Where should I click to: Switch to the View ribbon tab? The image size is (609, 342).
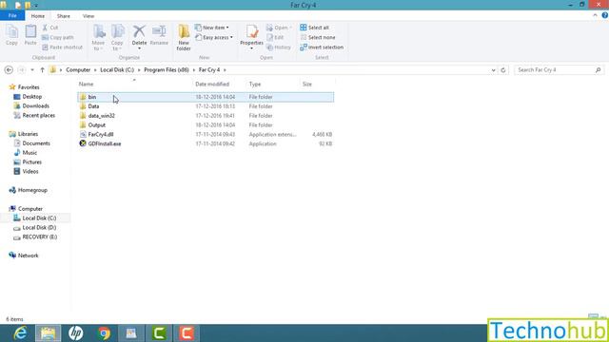pyautogui.click(x=88, y=16)
